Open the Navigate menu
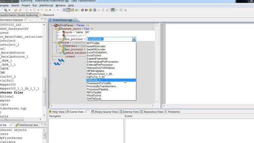The image size is (254, 143). click(x=4, y=5)
